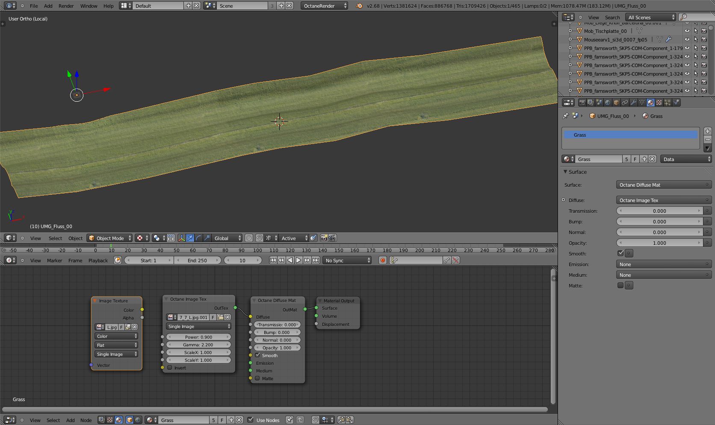
Task: Open the Help menu
Action: 109,6
